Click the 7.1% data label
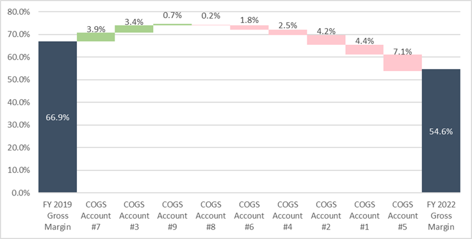 [403, 52]
